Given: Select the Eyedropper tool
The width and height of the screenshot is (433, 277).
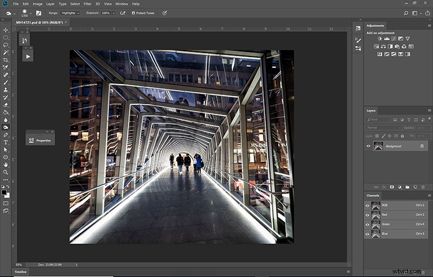Looking at the screenshot, I should (x=6, y=67).
